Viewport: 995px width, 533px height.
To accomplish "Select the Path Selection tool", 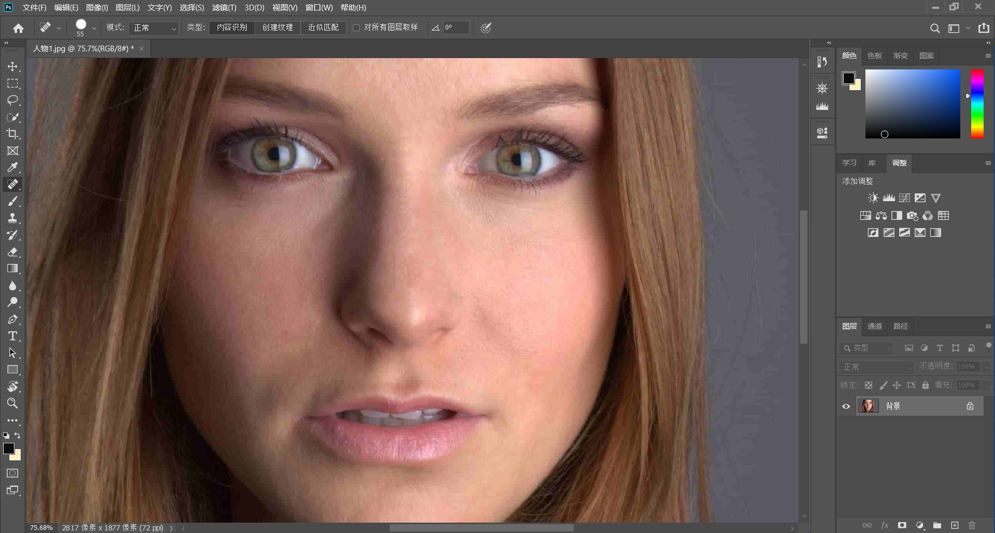I will click(x=12, y=353).
